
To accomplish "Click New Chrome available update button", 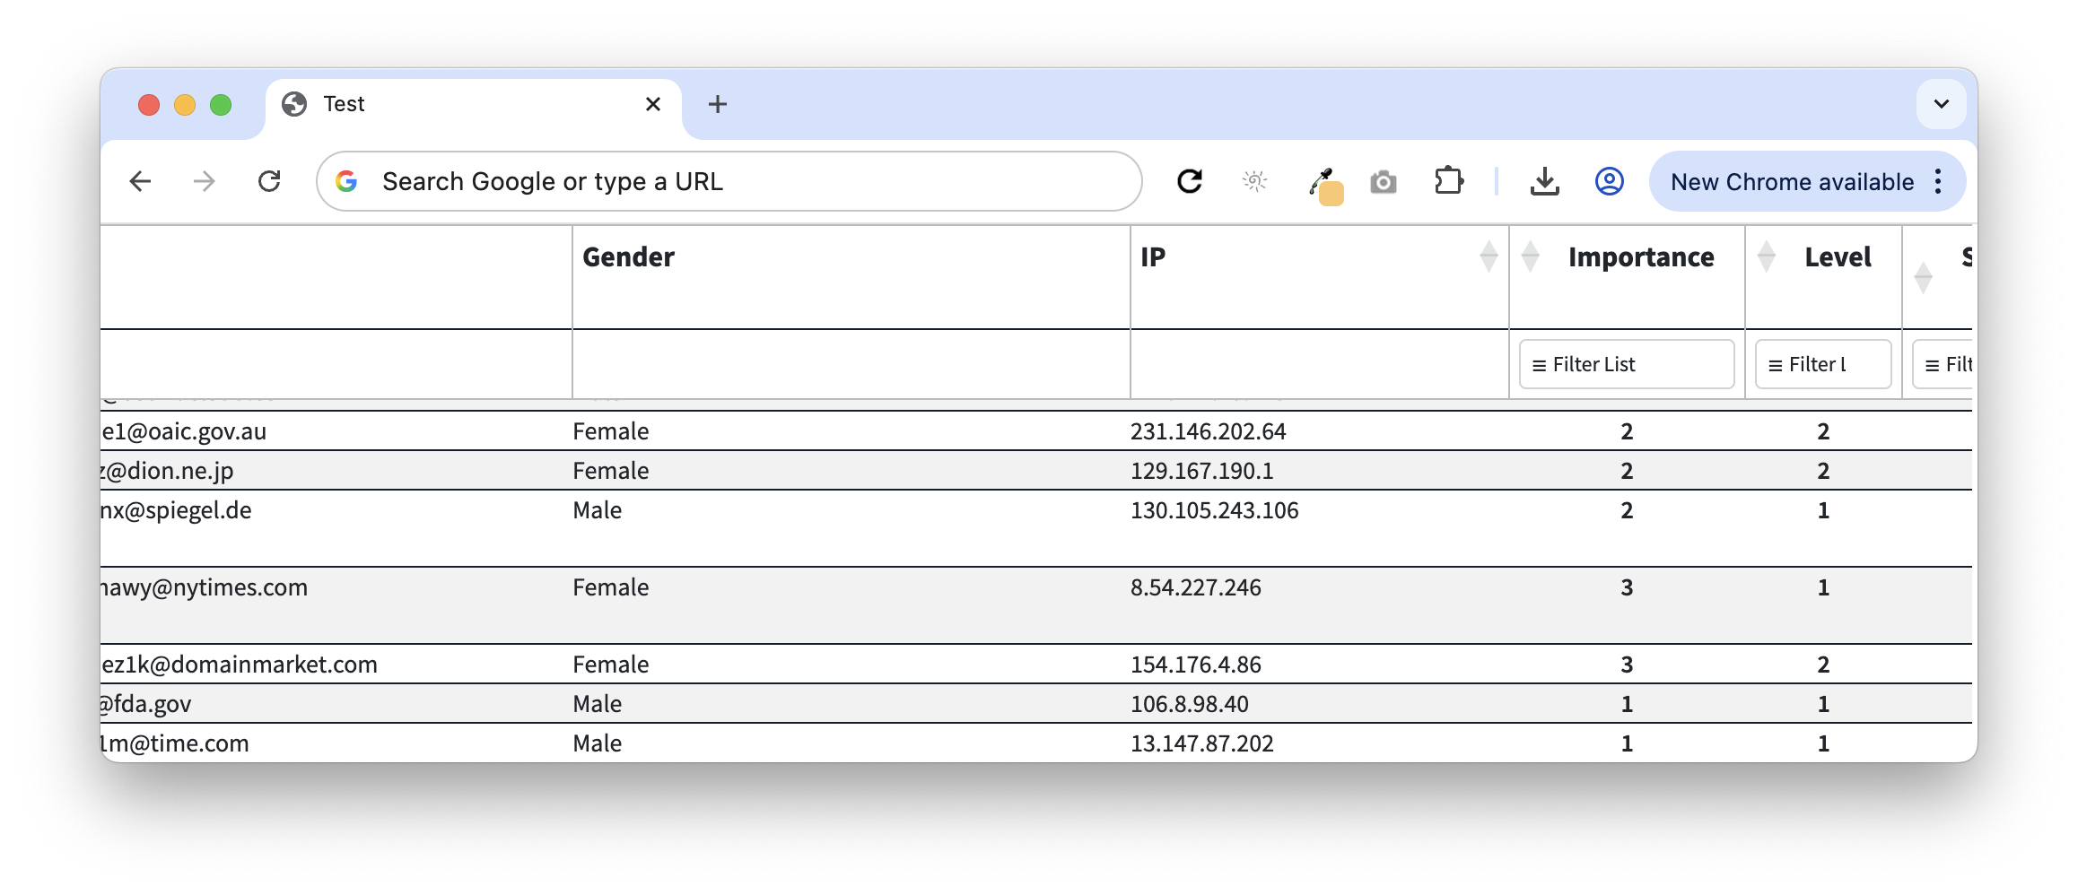I will tap(1791, 182).
